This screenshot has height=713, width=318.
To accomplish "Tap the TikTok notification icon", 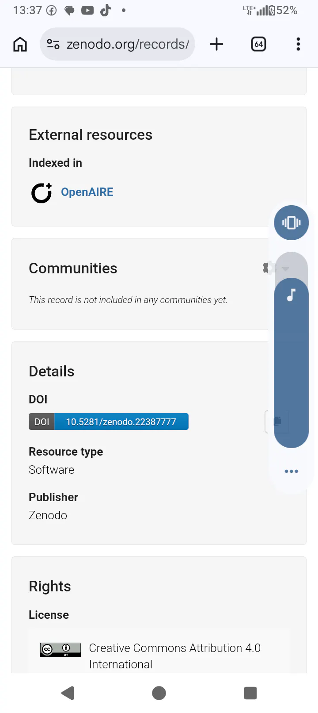I will click(x=106, y=10).
